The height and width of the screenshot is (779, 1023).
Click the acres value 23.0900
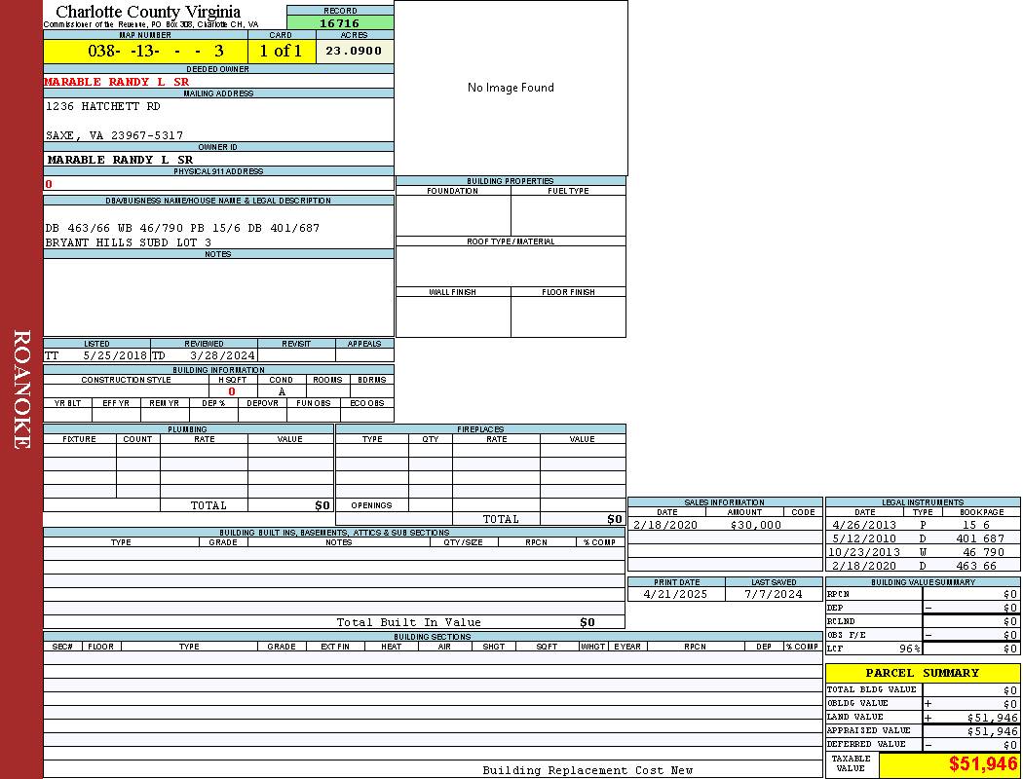354,52
